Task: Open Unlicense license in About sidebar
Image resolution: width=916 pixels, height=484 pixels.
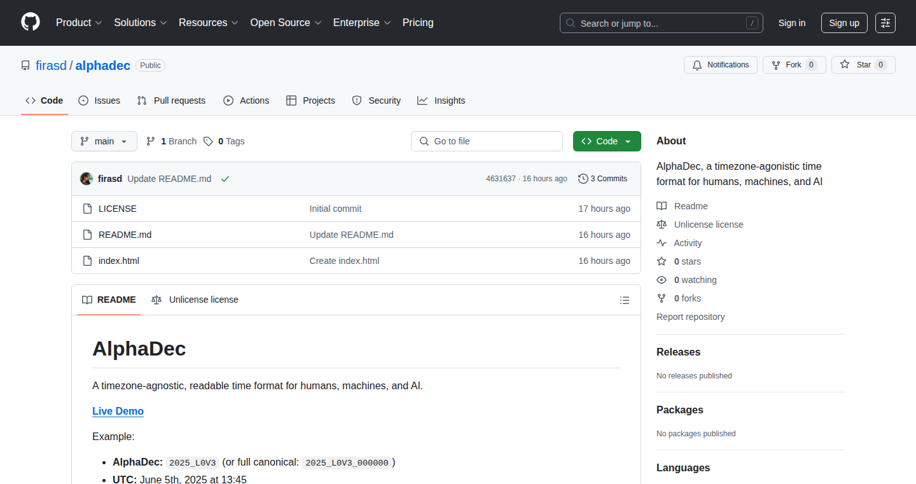Action: 700,225
